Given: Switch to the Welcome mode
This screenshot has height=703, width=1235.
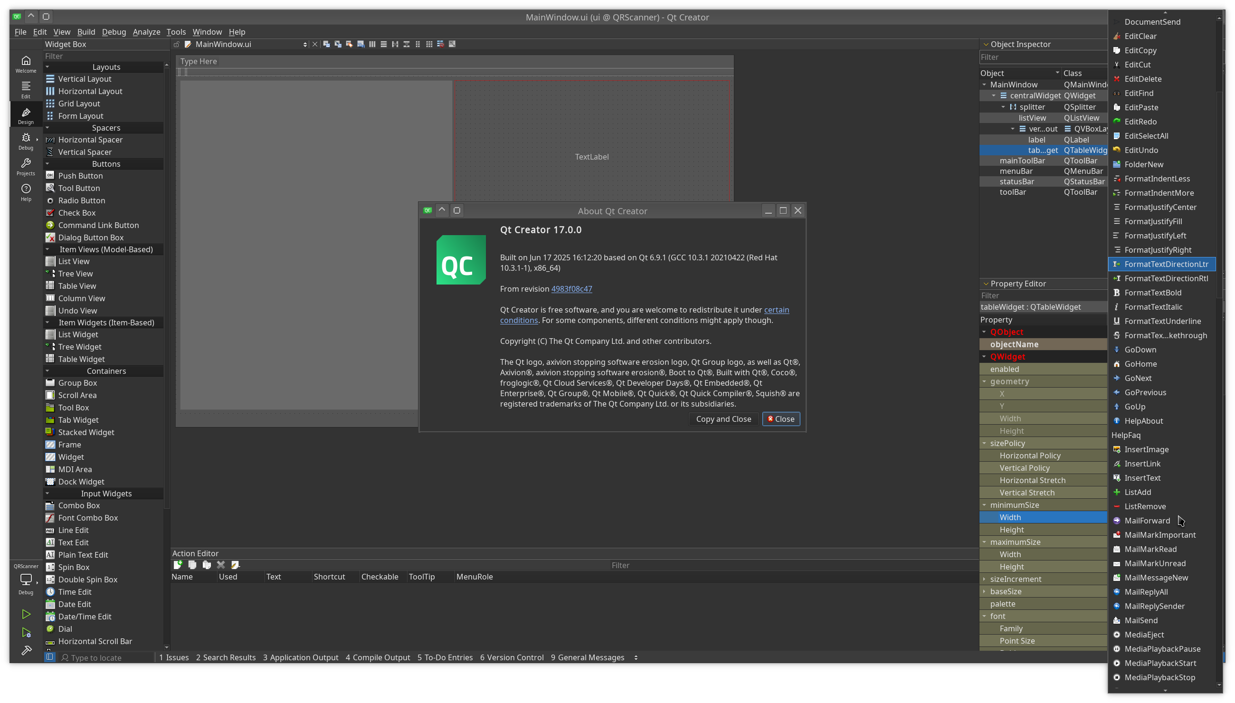Looking at the screenshot, I should [26, 64].
